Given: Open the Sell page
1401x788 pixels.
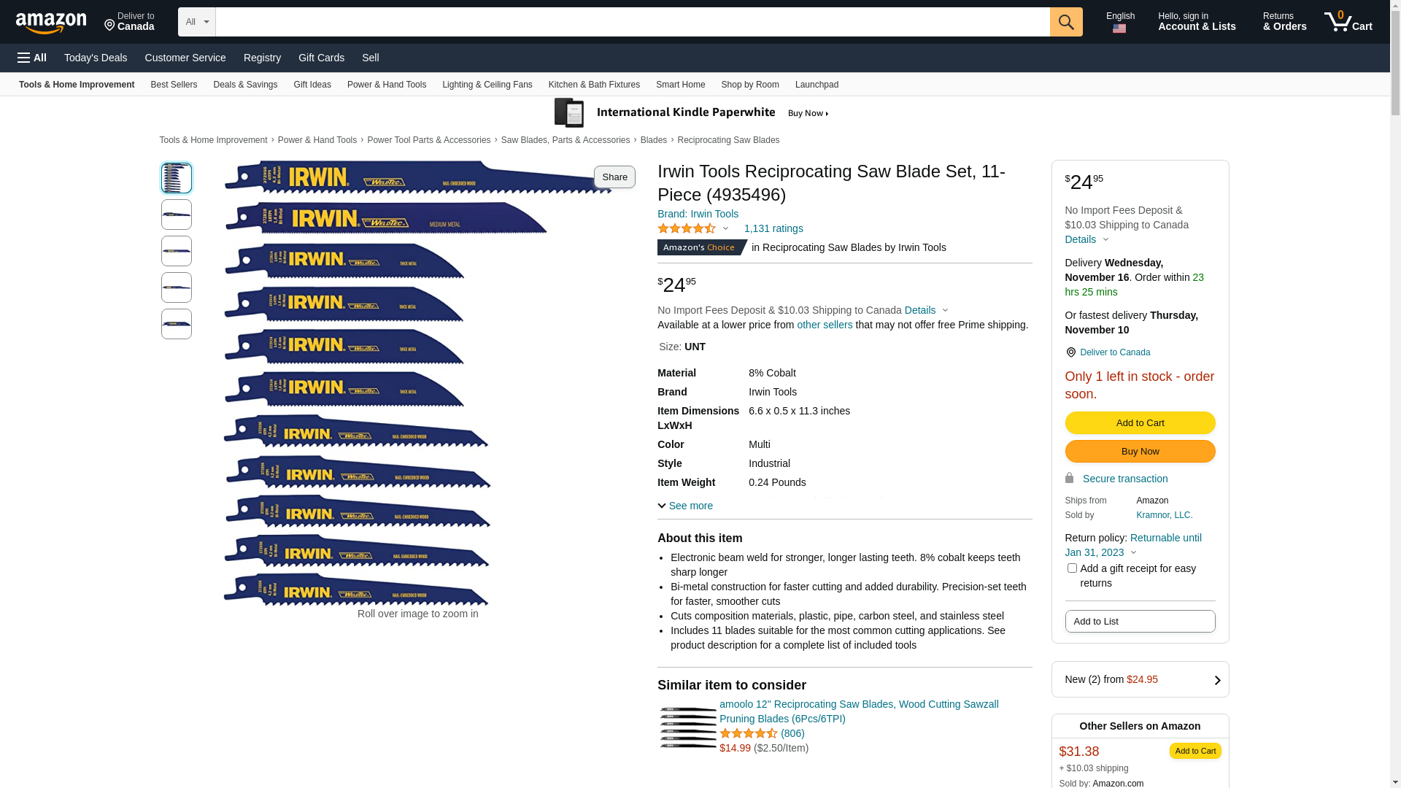Looking at the screenshot, I should [371, 58].
